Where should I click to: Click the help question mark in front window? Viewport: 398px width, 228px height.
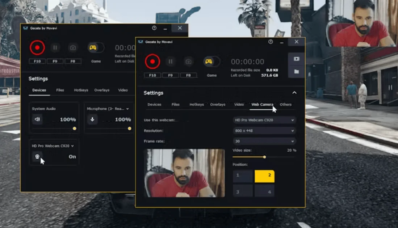pos(271,42)
